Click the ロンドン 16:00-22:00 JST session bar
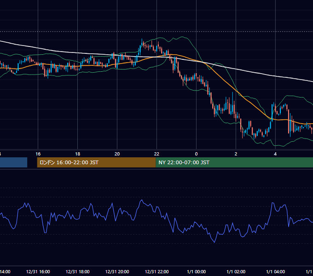The height and width of the screenshot is (276, 313). 96,162
